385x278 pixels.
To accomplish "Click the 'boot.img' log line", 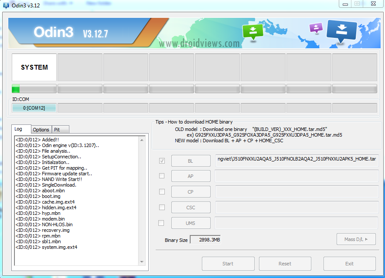I will [x=38, y=196].
